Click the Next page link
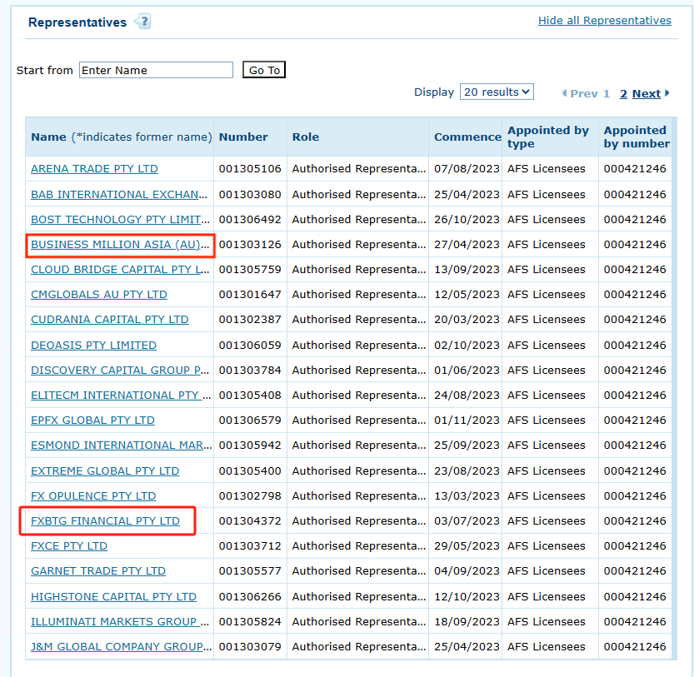694x677 pixels. click(x=646, y=94)
